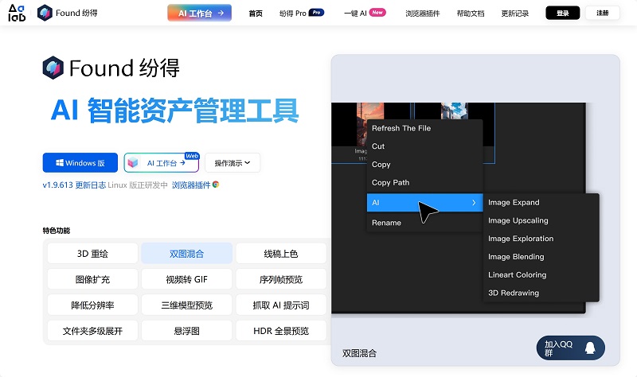Image resolution: width=637 pixels, height=377 pixels.
Task: Click the Aa lab logo icon
Action: pos(17,13)
